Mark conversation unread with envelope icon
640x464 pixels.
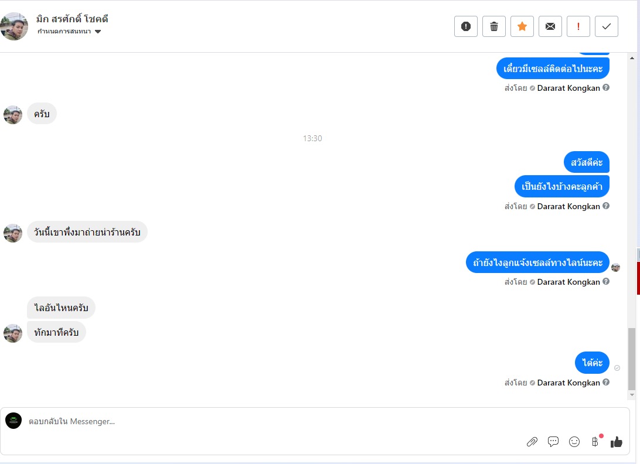coord(550,26)
